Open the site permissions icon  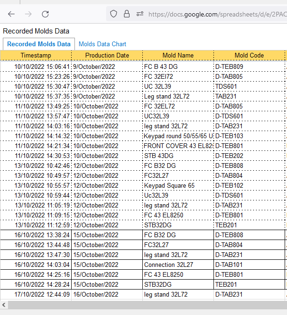pyautogui.click(x=140, y=14)
